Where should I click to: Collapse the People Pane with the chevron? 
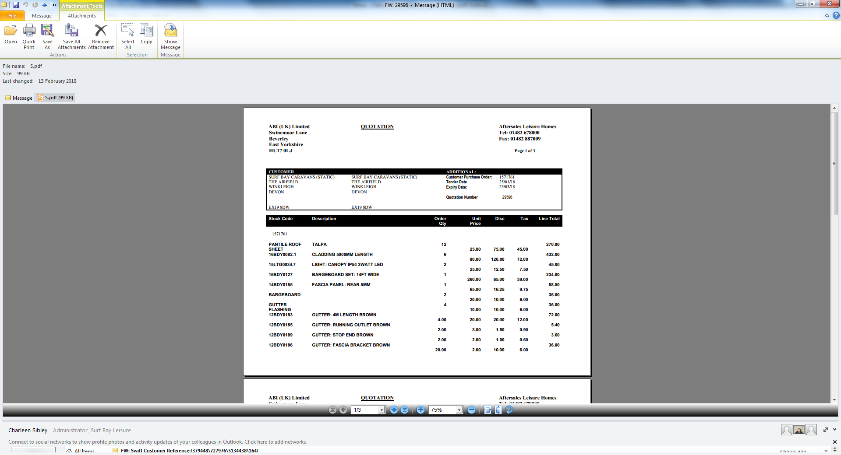coord(834,430)
